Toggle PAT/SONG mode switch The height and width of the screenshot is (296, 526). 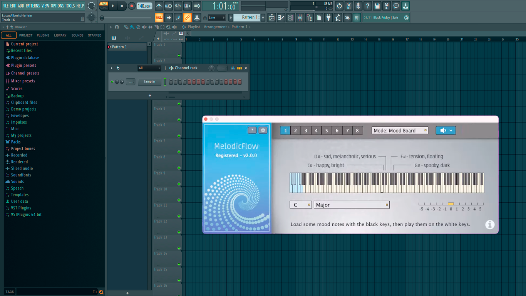(104, 6)
